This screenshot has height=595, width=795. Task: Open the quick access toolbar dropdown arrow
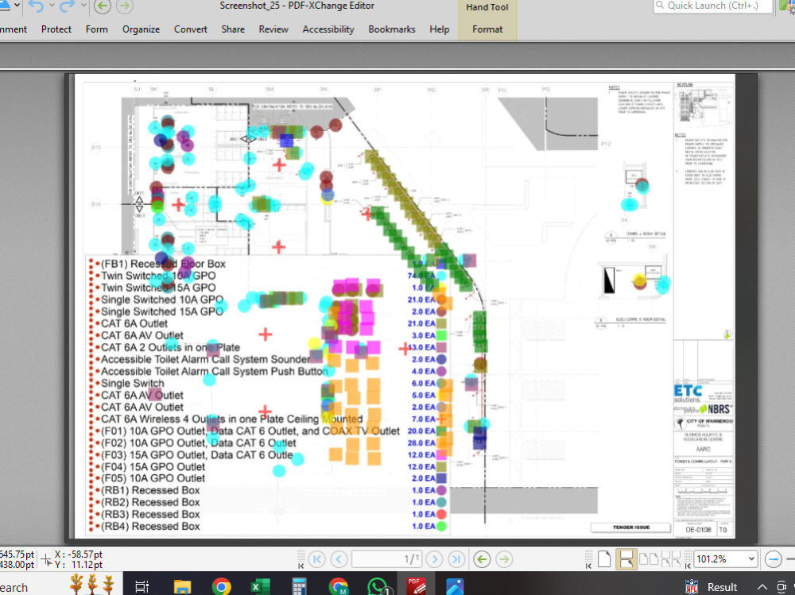[x=17, y=5]
